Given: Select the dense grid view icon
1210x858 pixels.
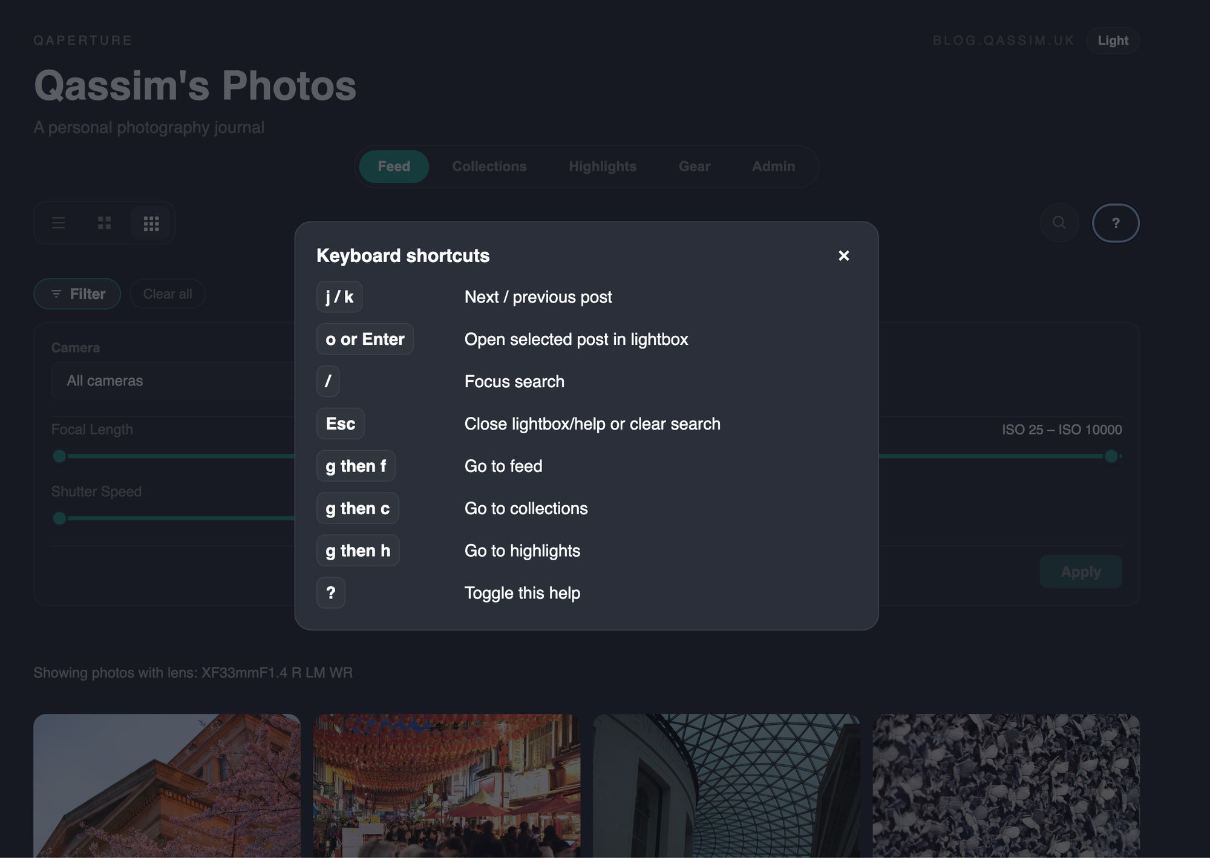Looking at the screenshot, I should pyautogui.click(x=151, y=223).
